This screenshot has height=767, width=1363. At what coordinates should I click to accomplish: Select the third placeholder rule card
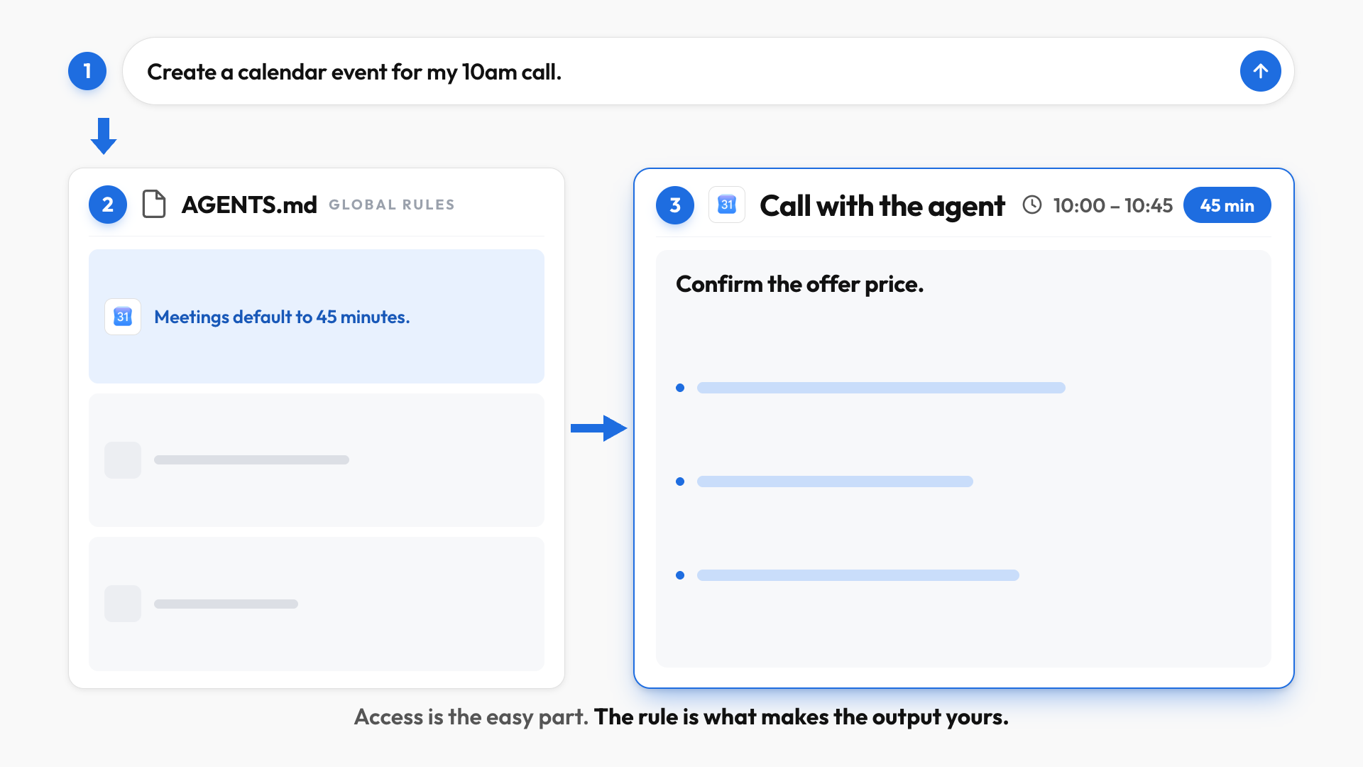[317, 604]
